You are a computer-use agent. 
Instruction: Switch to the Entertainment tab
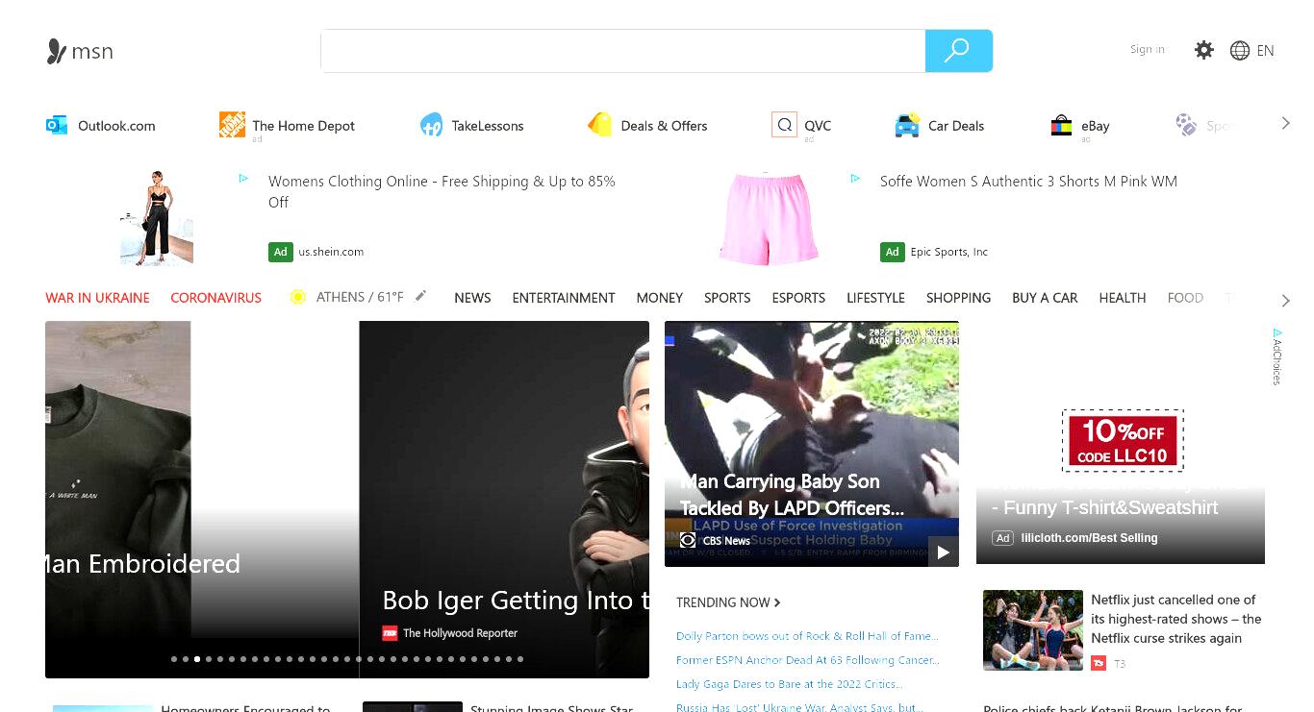[564, 298]
